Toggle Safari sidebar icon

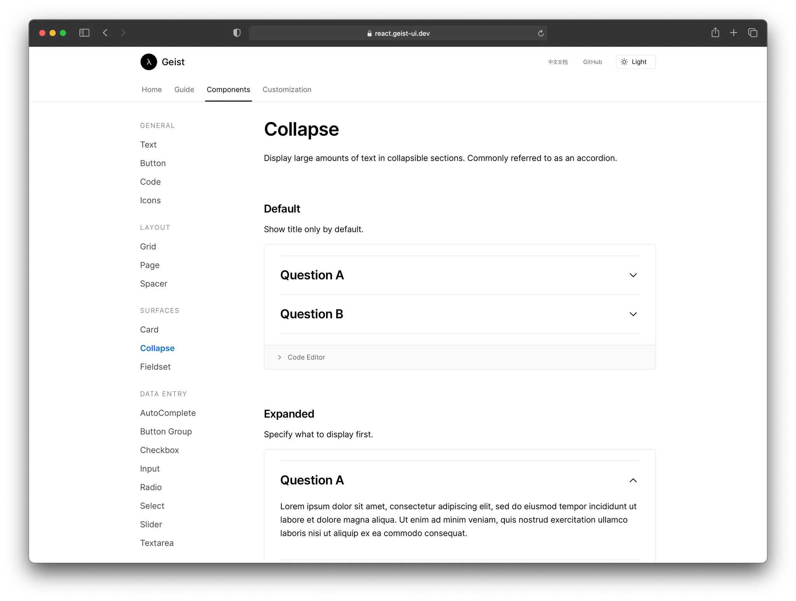pos(84,33)
